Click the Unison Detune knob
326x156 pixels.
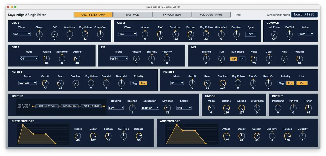[226, 108]
